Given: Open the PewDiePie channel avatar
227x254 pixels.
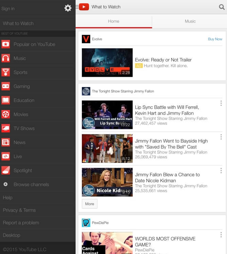Looking at the screenshot, I should (86, 223).
